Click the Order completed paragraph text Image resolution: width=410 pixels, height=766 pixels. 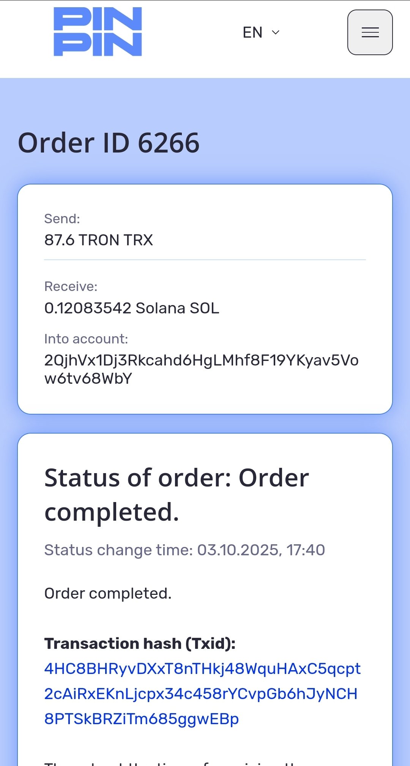[108, 593]
